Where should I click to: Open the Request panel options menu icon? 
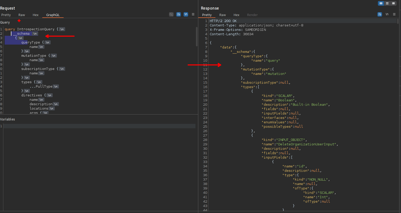pos(193,15)
